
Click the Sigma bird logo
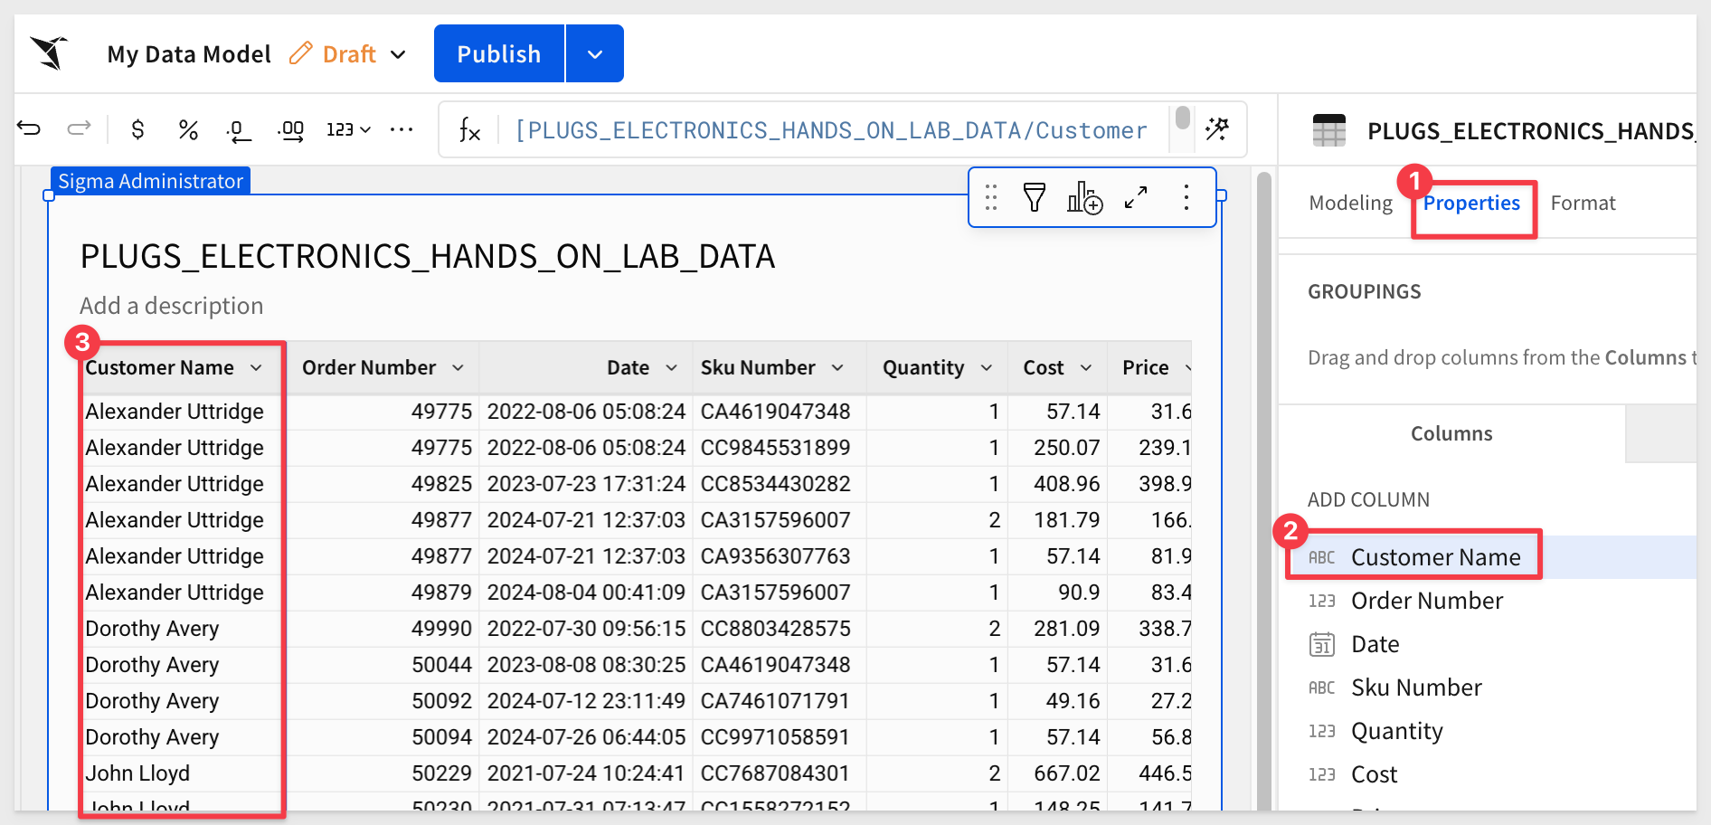point(50,53)
